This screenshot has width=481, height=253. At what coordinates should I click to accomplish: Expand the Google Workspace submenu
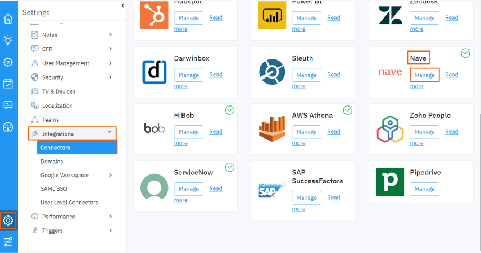tap(111, 175)
